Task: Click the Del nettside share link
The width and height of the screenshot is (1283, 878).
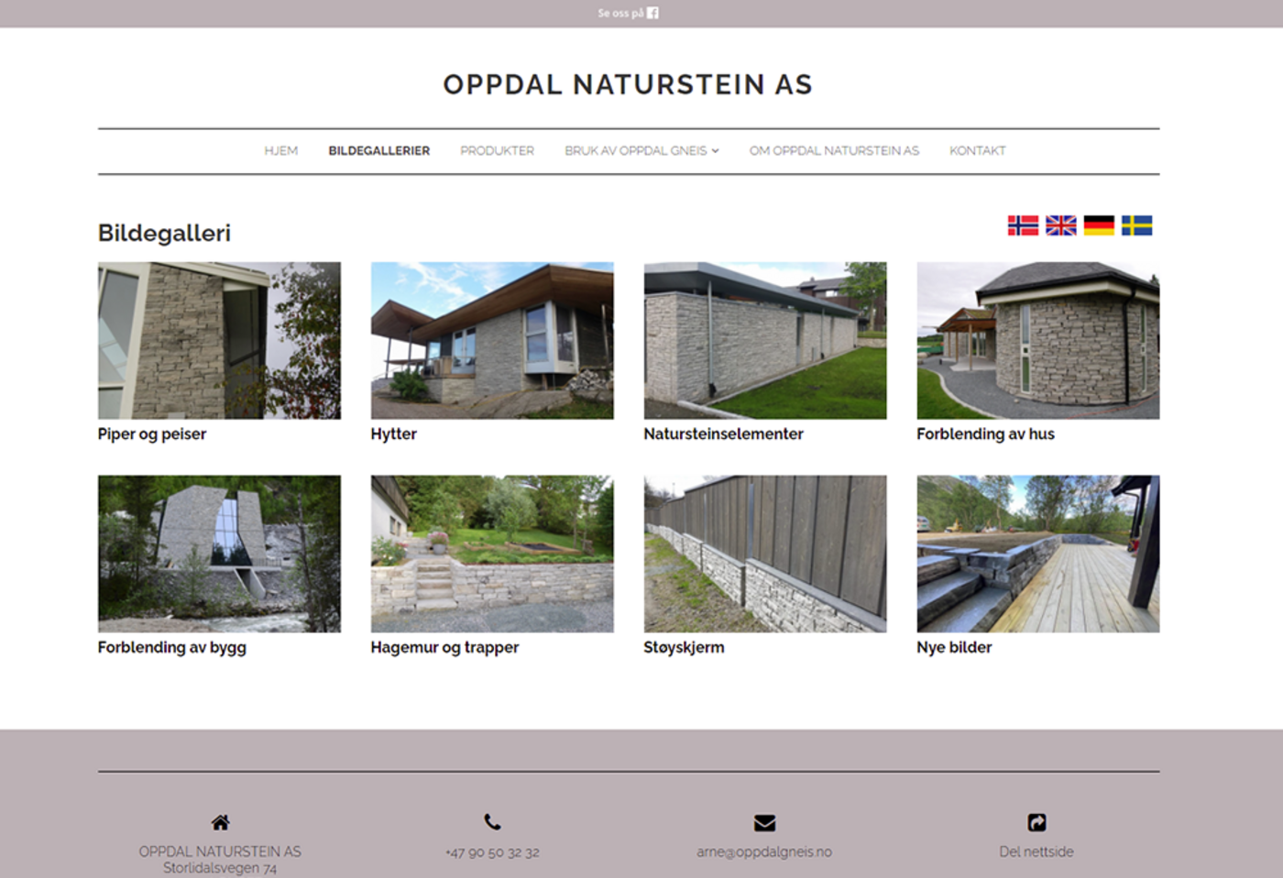Action: 1036,851
